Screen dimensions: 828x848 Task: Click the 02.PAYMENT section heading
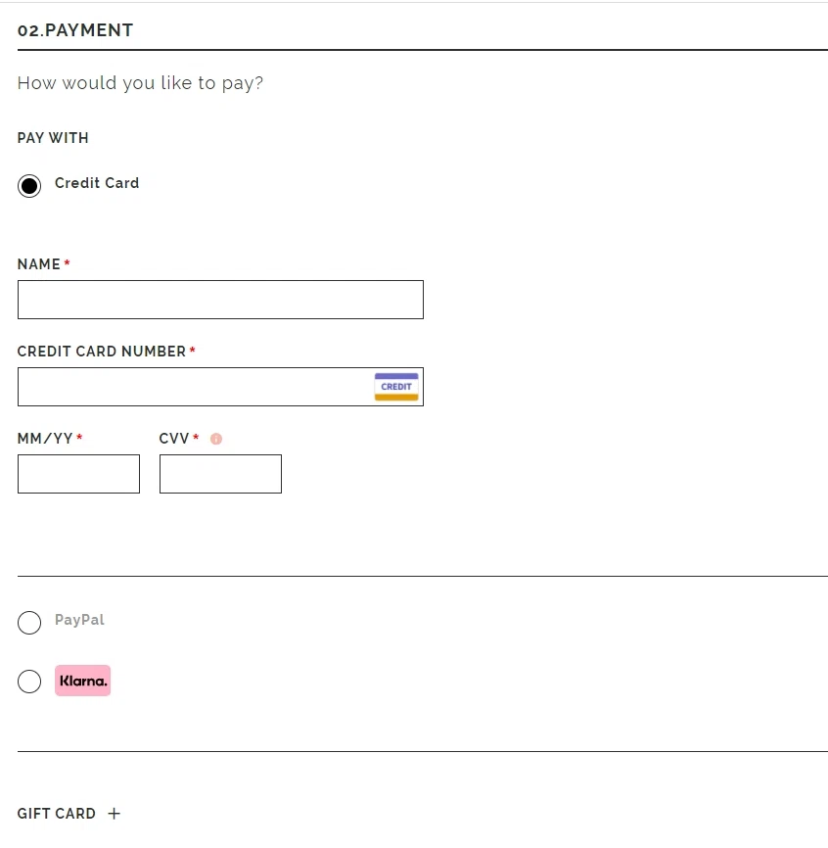pyautogui.click(x=75, y=30)
